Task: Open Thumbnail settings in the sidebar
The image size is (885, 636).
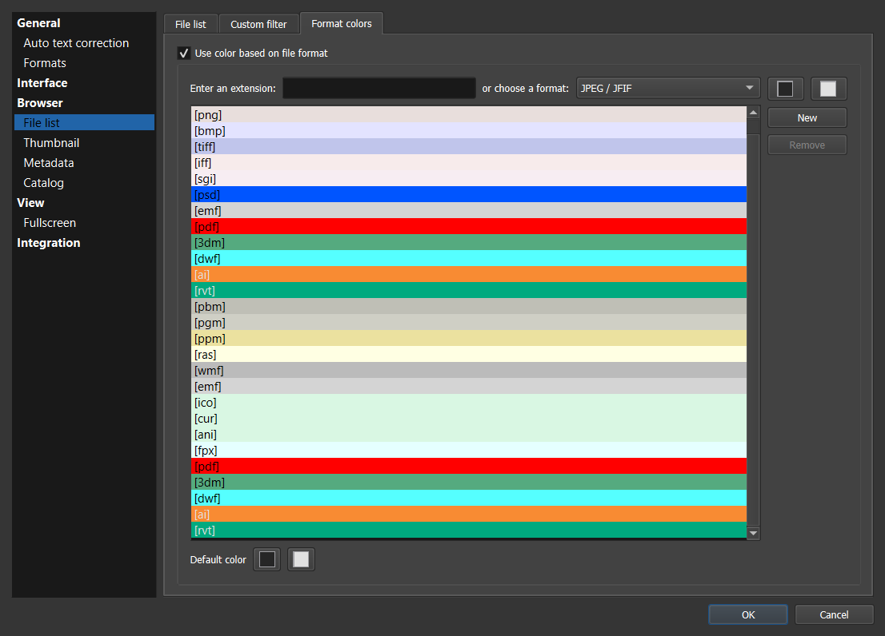Action: click(51, 143)
